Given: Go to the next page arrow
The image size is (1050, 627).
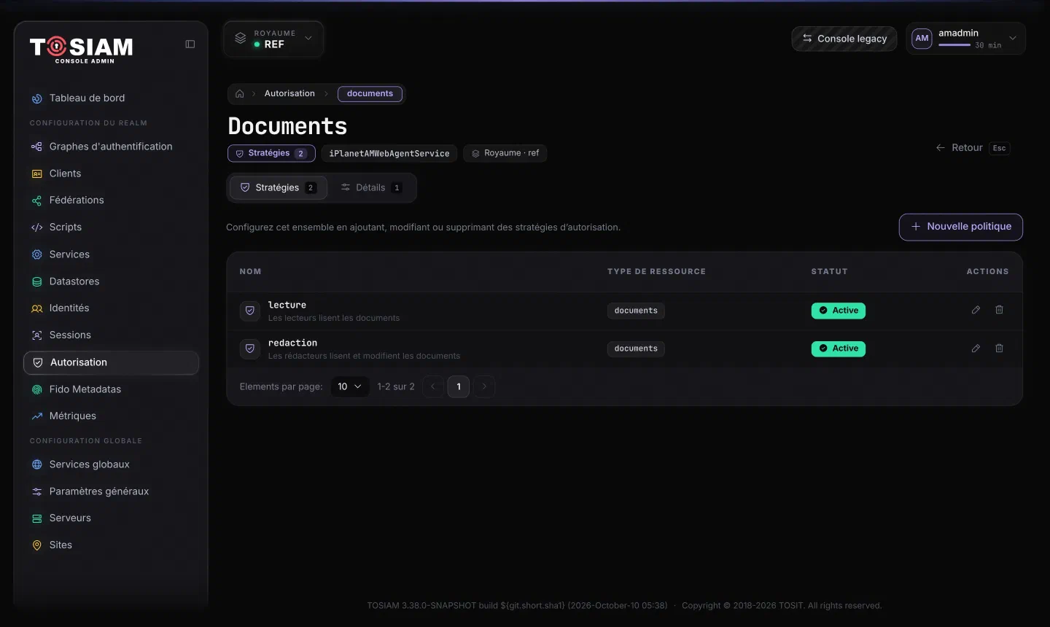Looking at the screenshot, I should click(484, 386).
